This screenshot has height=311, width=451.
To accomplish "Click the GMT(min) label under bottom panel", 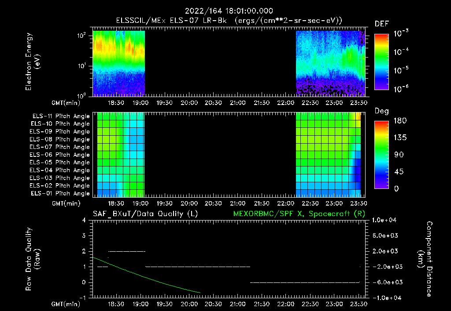I will [66, 304].
